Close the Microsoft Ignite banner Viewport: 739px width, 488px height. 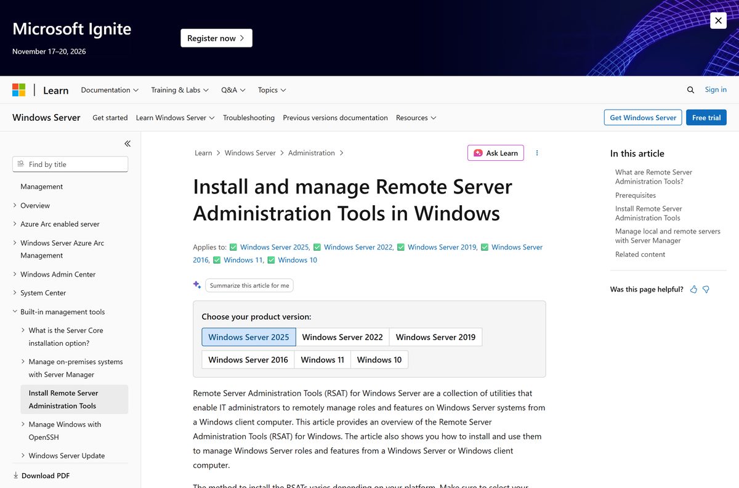718,20
